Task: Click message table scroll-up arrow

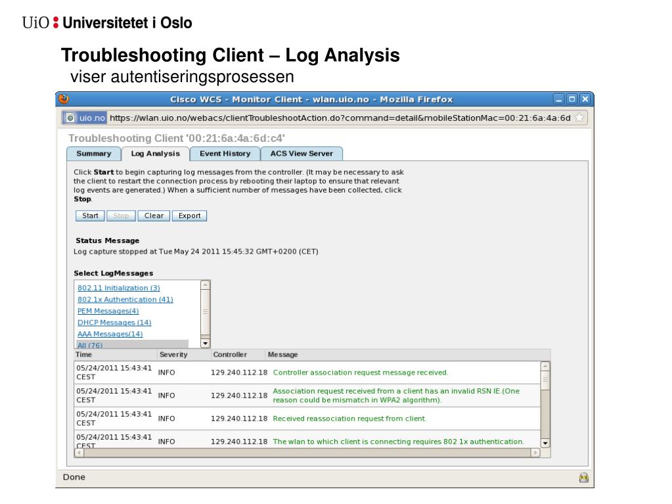Action: 545,367
